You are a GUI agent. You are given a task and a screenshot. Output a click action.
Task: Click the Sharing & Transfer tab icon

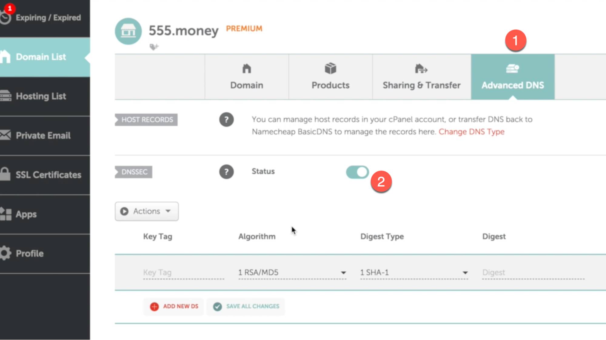tap(421, 69)
